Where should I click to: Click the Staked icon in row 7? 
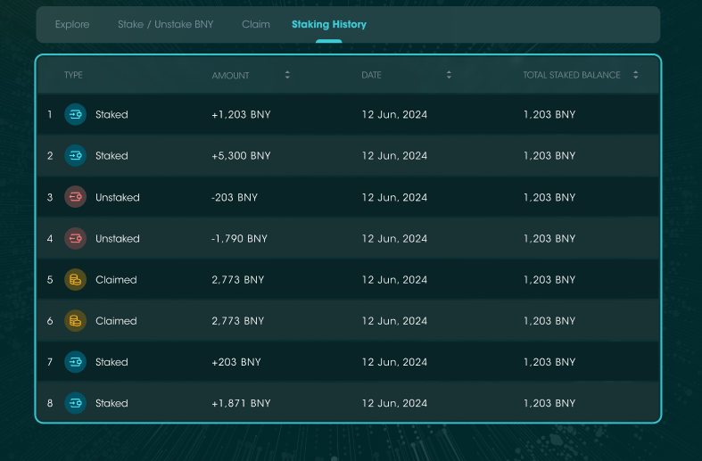pyautogui.click(x=76, y=362)
